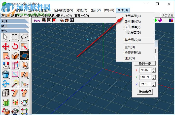Screen dimensions: 175x115
Task: Open the 对象(O) menu
Action: point(82,10)
